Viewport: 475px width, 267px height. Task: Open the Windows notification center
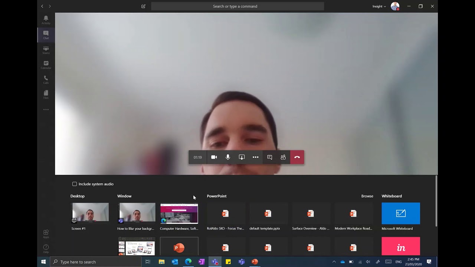[429, 262]
